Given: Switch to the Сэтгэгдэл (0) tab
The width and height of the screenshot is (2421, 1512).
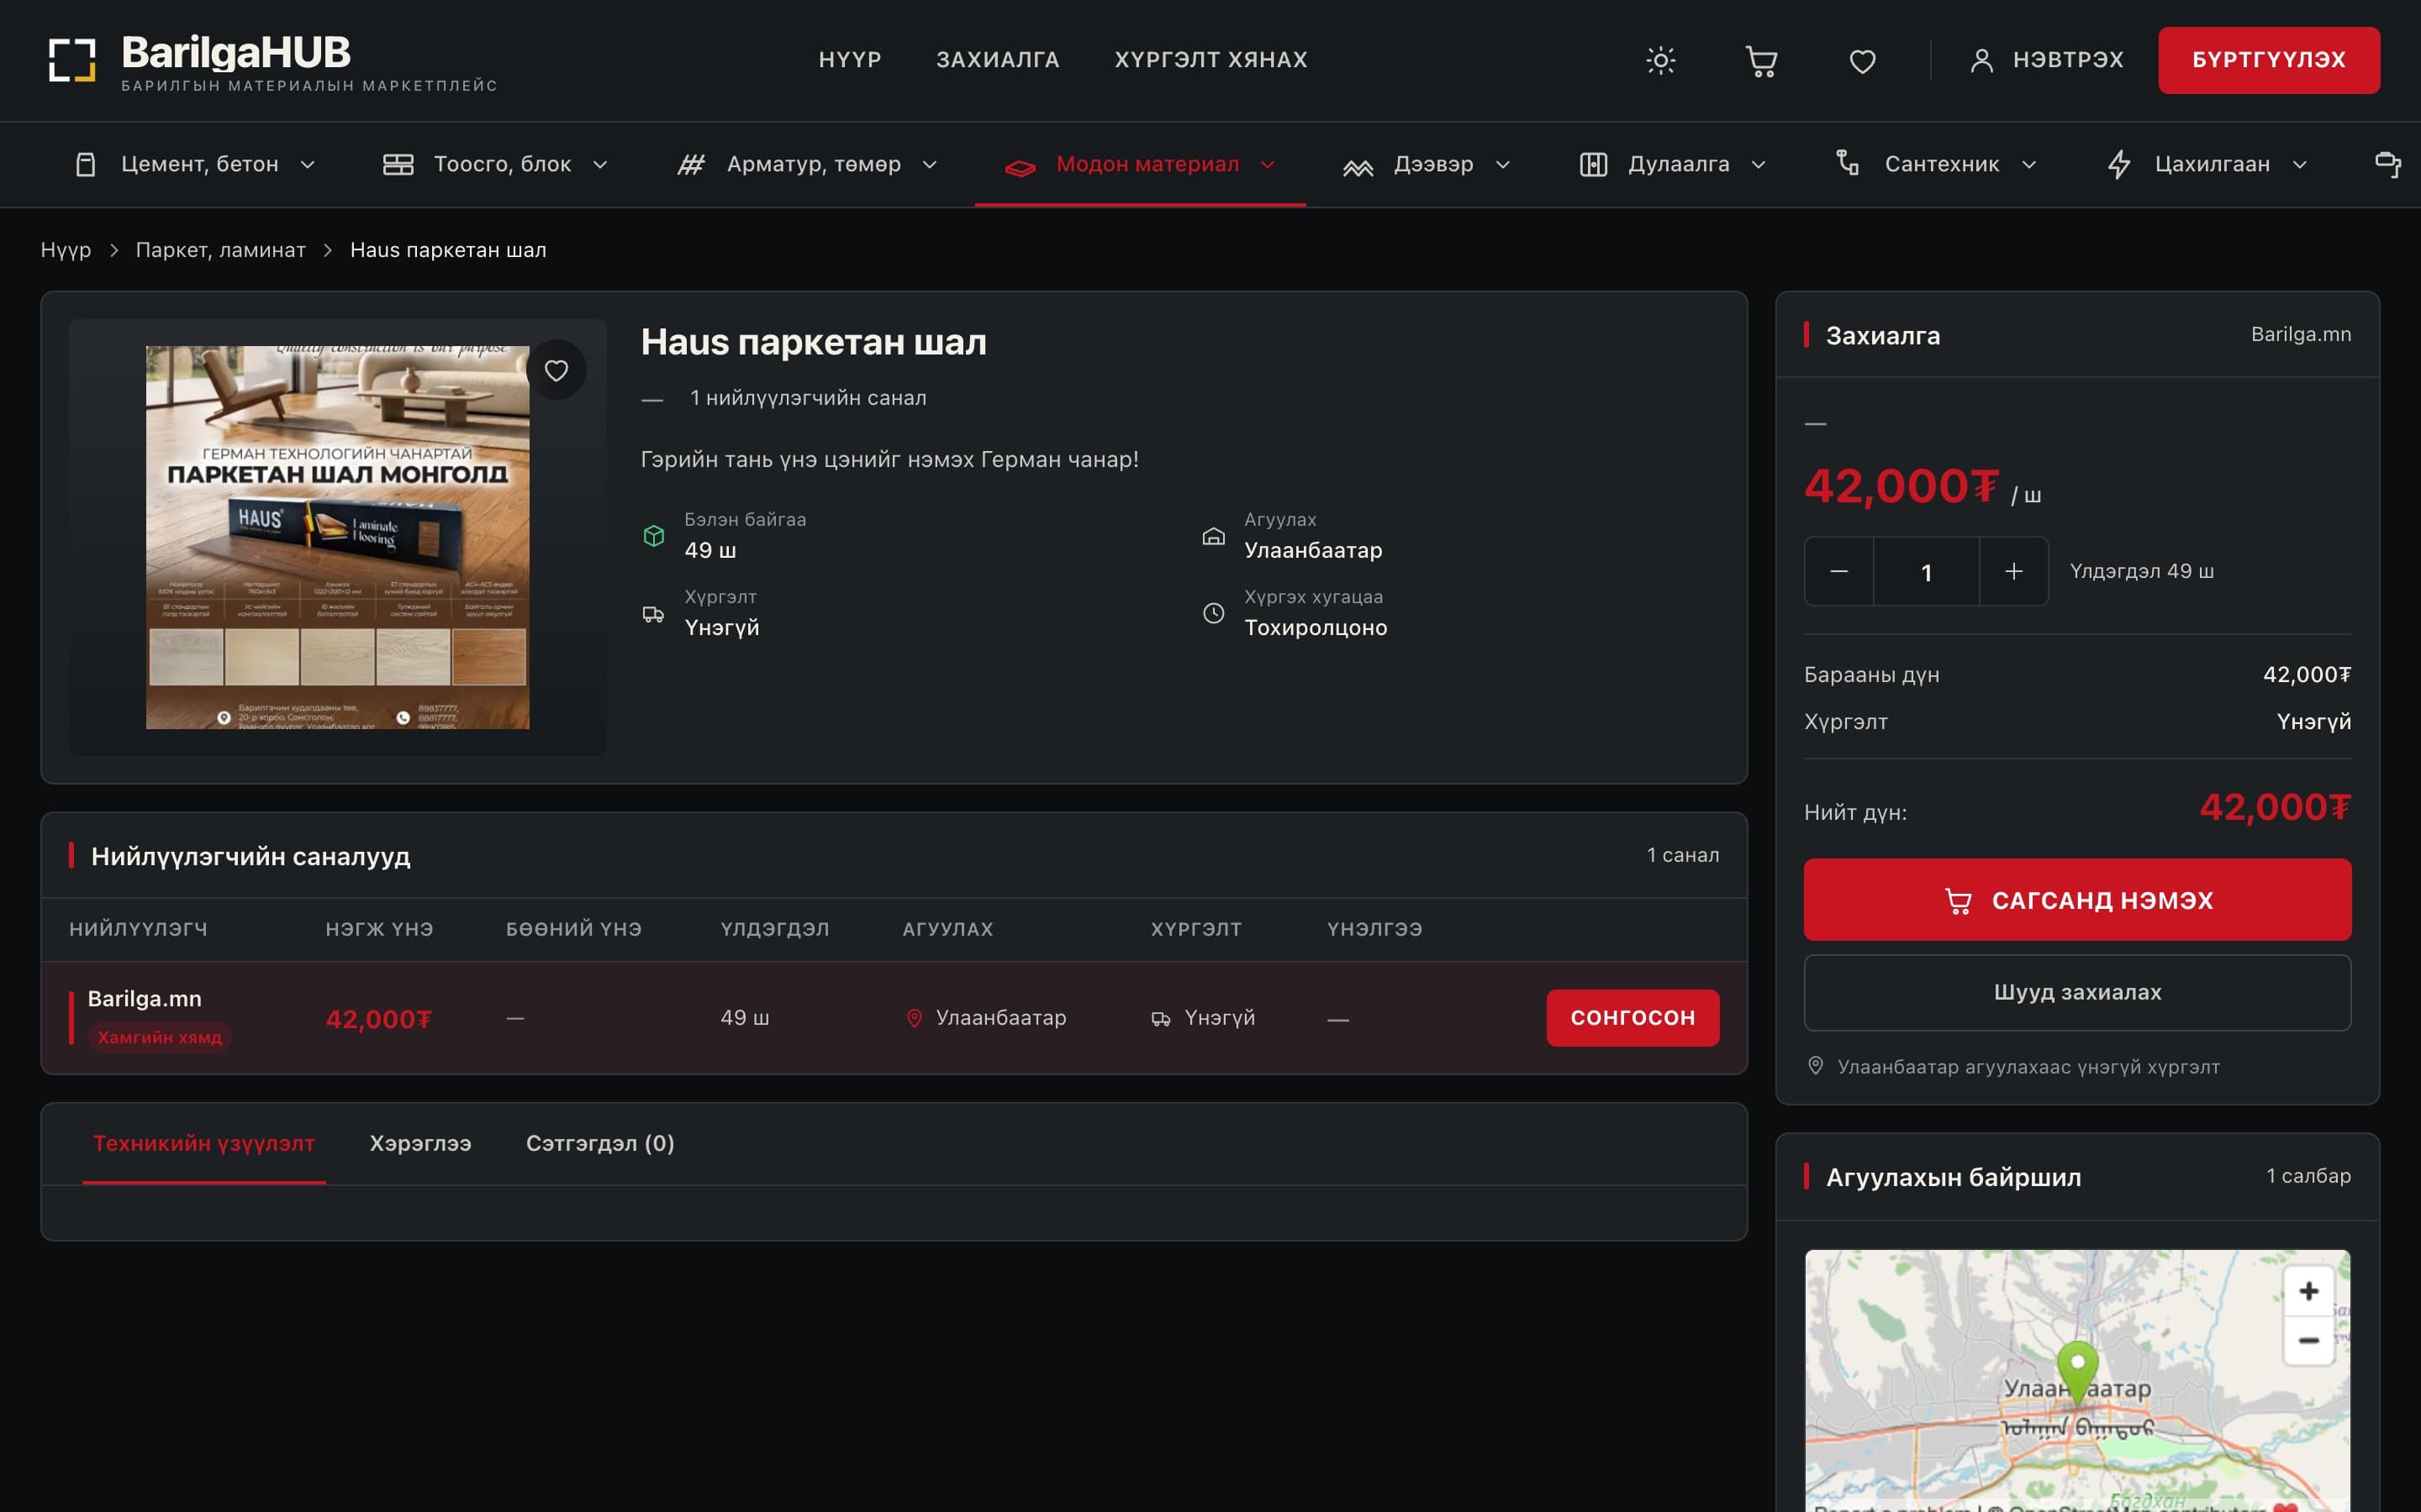Looking at the screenshot, I should 600,1143.
